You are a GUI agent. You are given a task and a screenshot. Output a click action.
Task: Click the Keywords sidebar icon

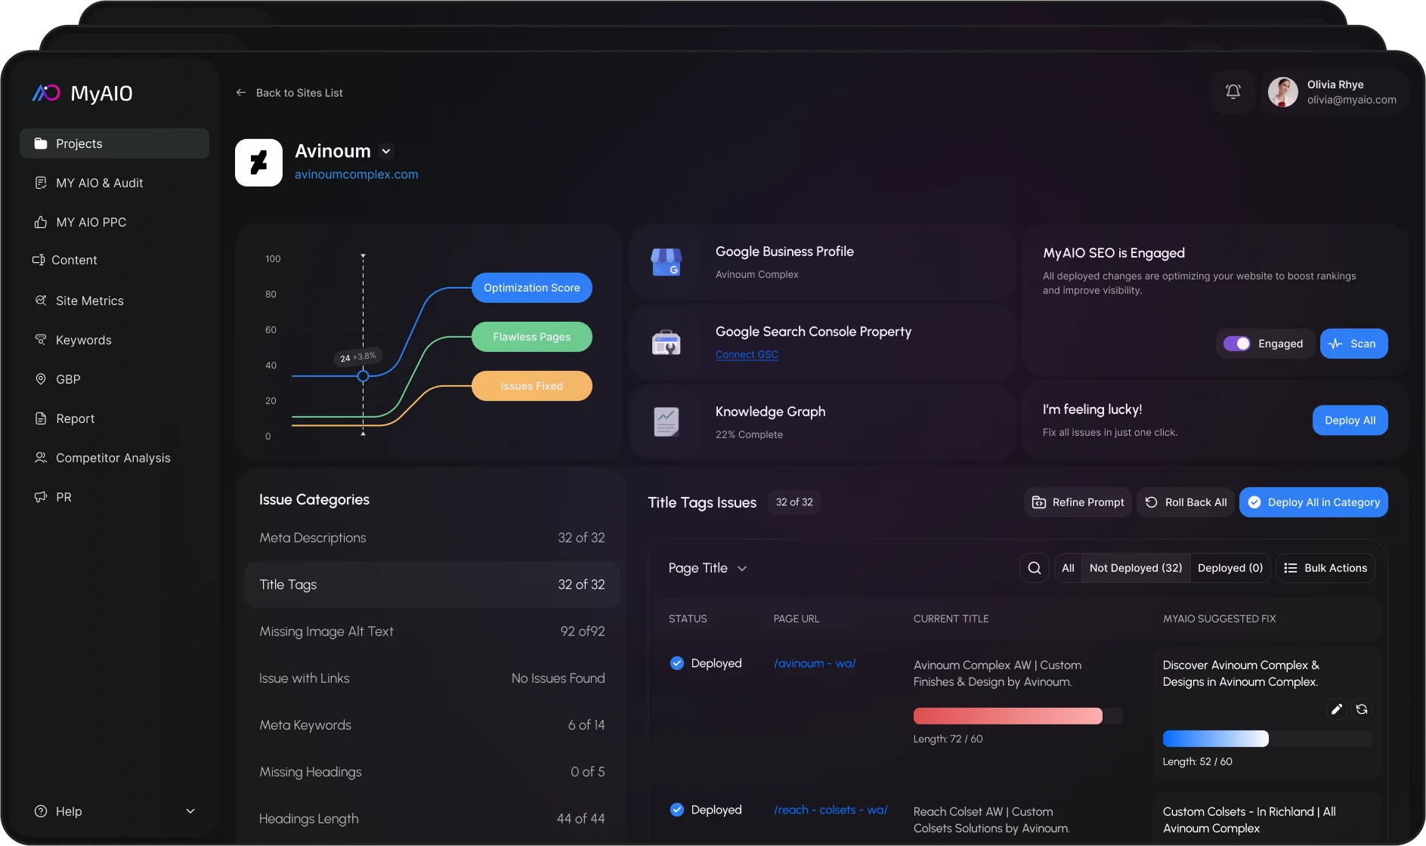tap(41, 340)
